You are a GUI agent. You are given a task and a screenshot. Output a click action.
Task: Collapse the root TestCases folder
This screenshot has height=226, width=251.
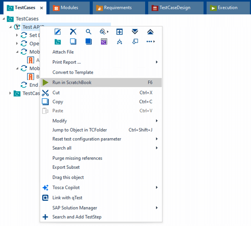coord(3,19)
